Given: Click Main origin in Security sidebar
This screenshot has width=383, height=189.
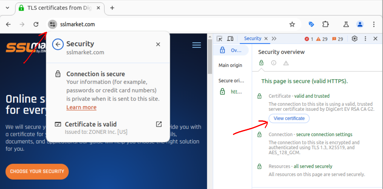Looking at the screenshot, I should tap(230, 65).
